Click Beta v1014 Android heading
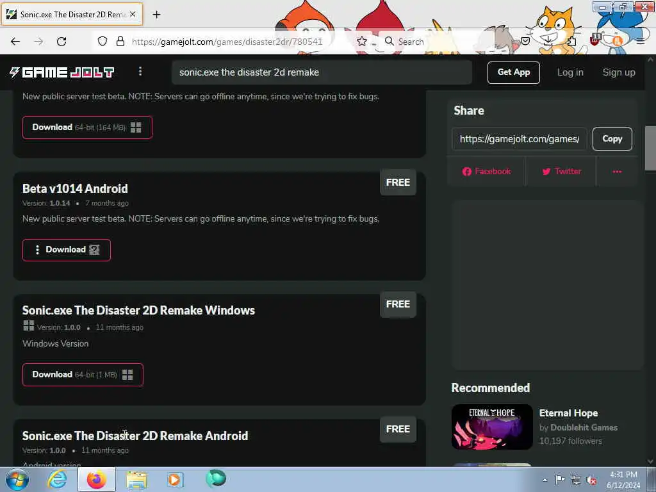The height and width of the screenshot is (492, 656). tap(75, 188)
